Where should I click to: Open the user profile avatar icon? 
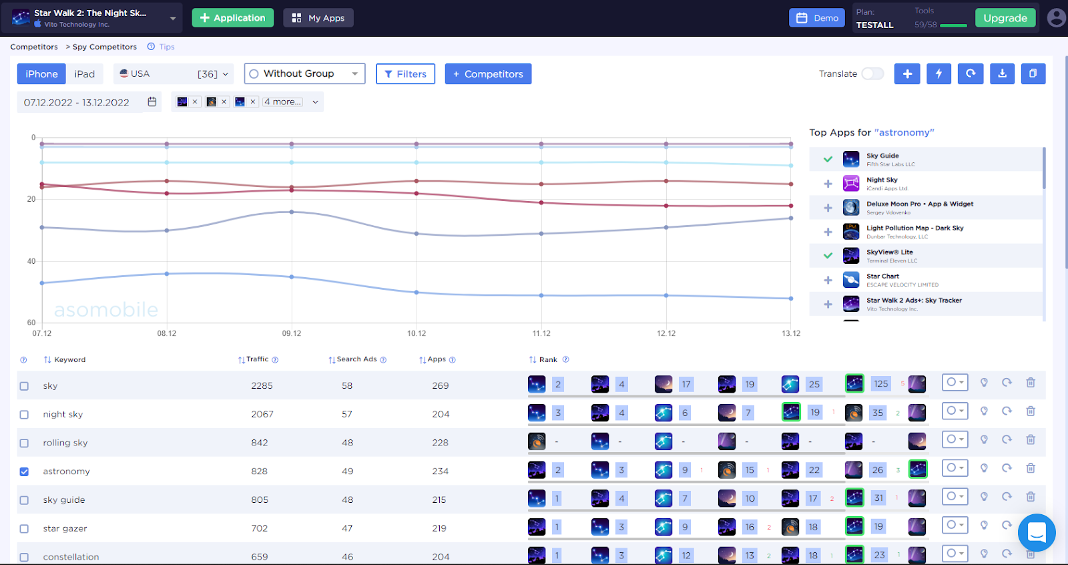1056,18
